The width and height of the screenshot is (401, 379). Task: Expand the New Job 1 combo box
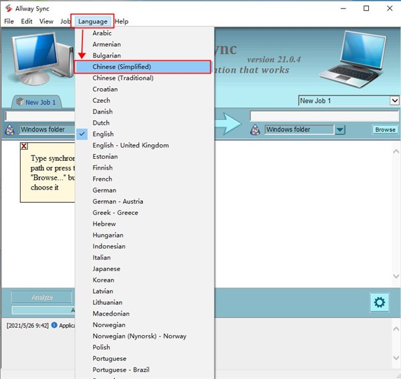coord(394,101)
